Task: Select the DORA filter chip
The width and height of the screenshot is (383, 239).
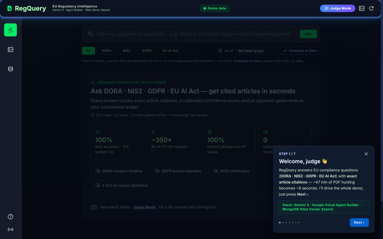Action: (106, 51)
